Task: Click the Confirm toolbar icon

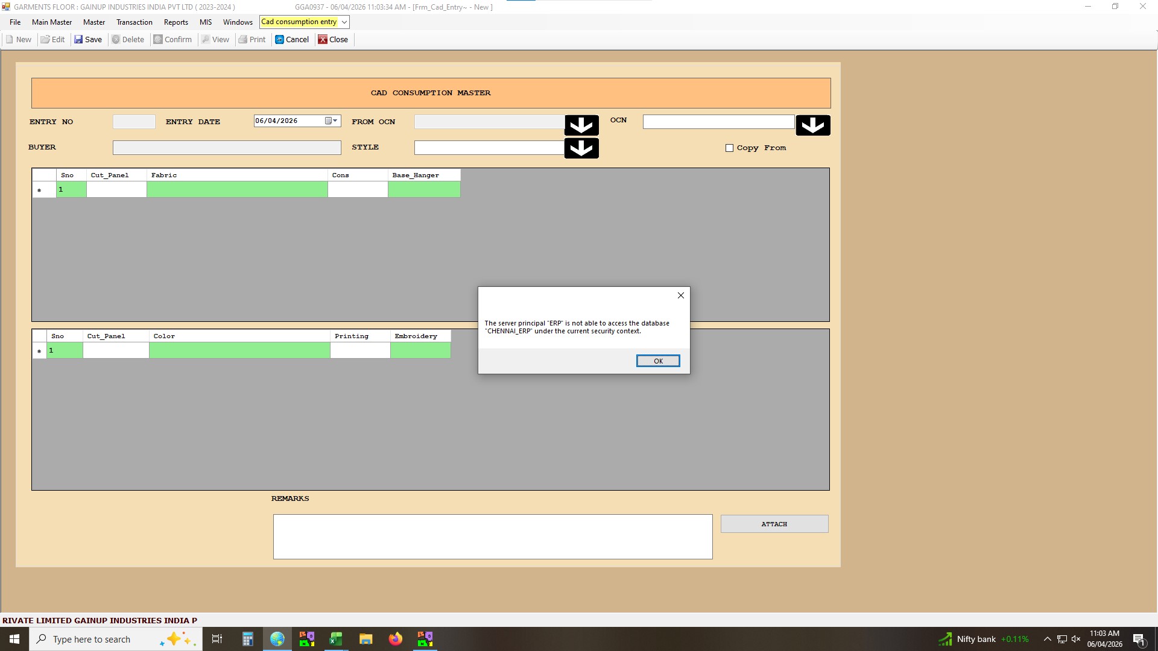Action: tap(158, 40)
